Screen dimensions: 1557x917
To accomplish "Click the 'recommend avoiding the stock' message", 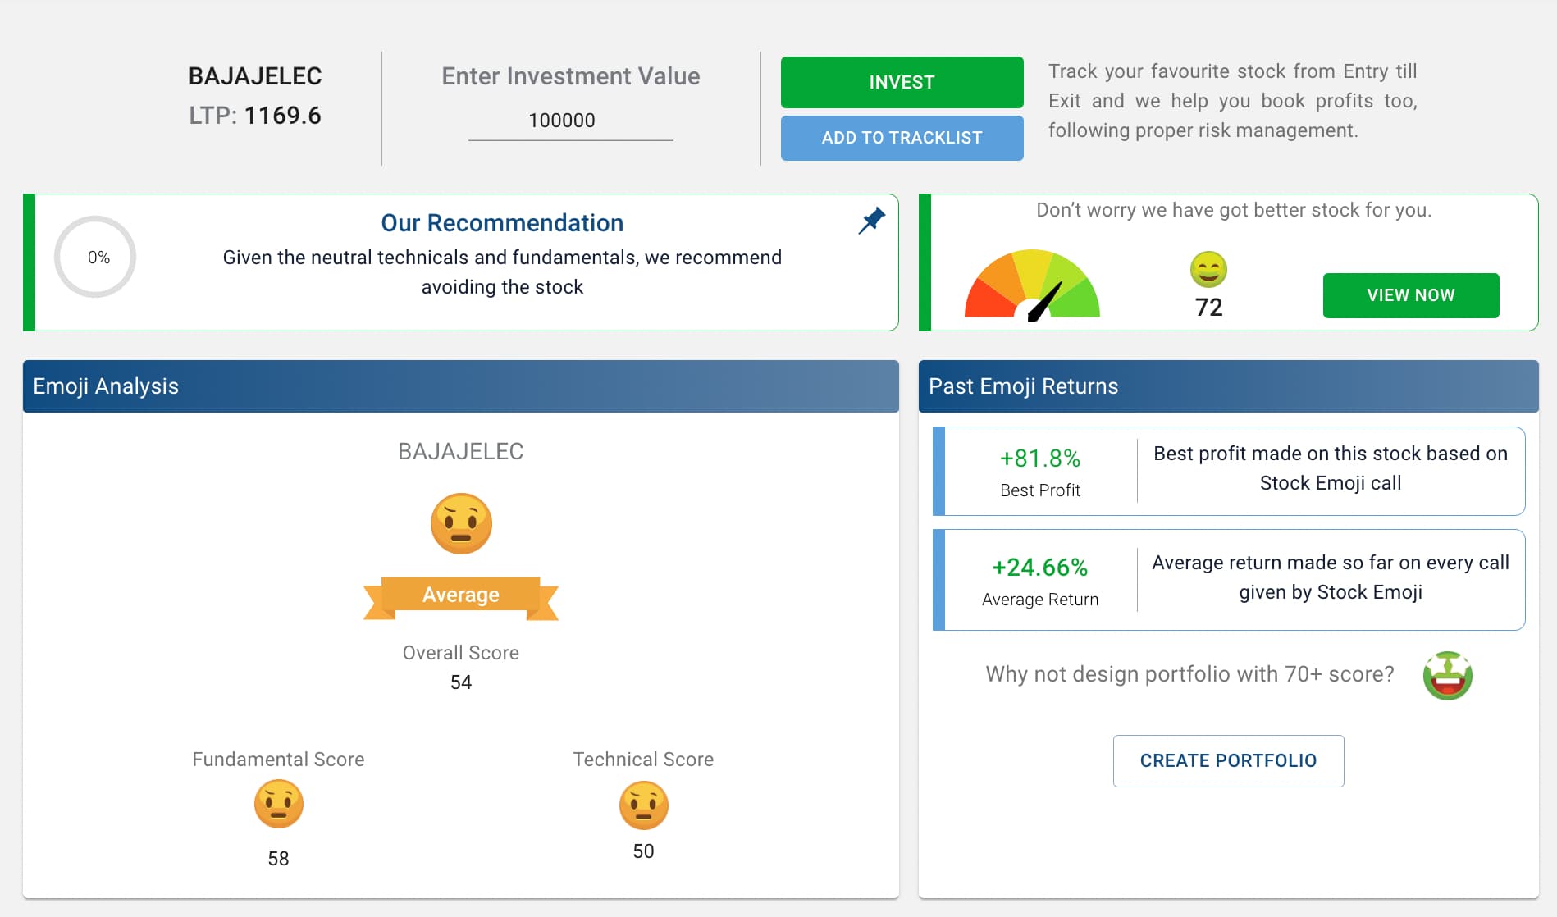I will click(x=502, y=272).
